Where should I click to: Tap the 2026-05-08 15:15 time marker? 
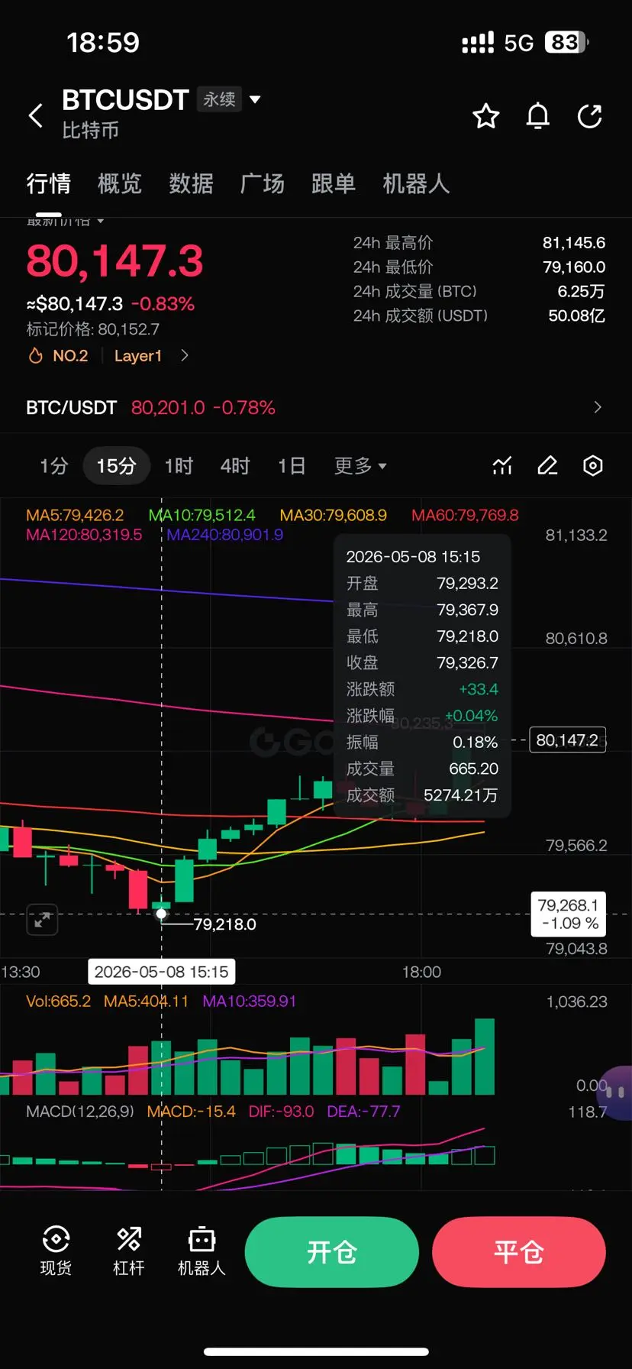[x=161, y=972]
